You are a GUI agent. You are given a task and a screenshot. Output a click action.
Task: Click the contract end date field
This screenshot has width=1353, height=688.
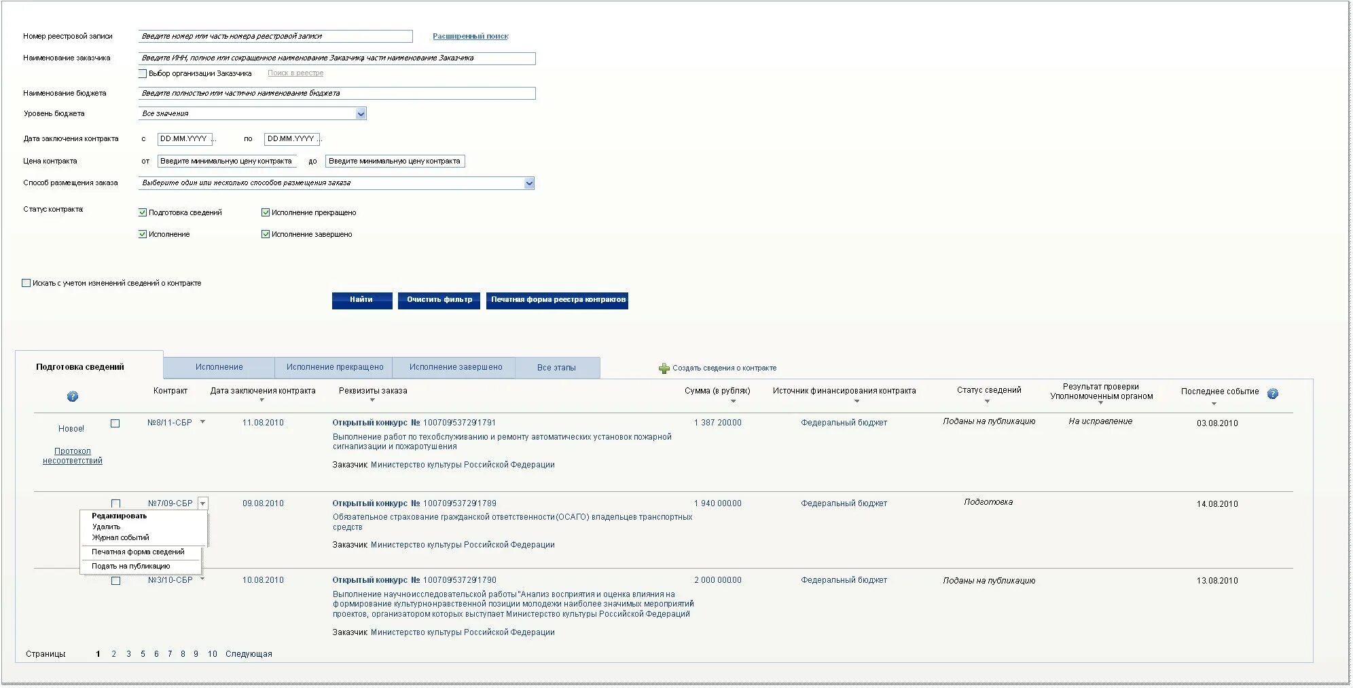coord(292,139)
